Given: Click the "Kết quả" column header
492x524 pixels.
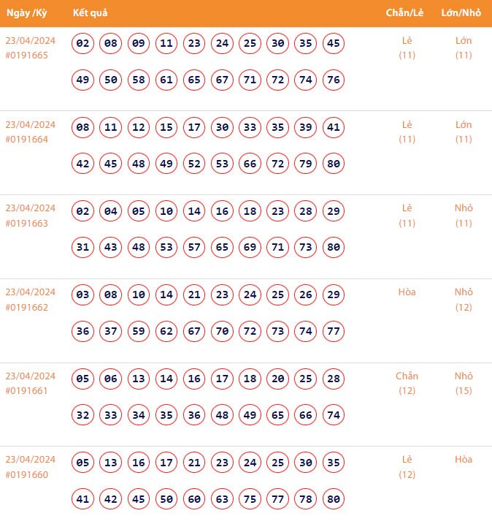Looking at the screenshot, I should coord(91,13).
